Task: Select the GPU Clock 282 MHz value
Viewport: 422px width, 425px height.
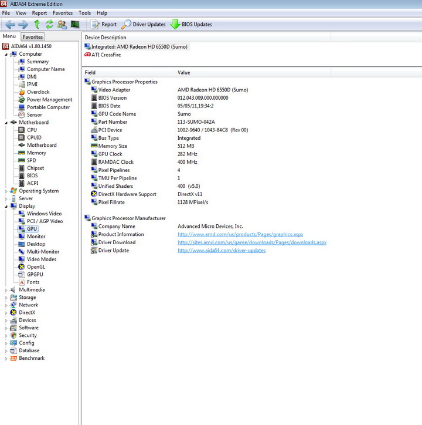Action: point(188,154)
